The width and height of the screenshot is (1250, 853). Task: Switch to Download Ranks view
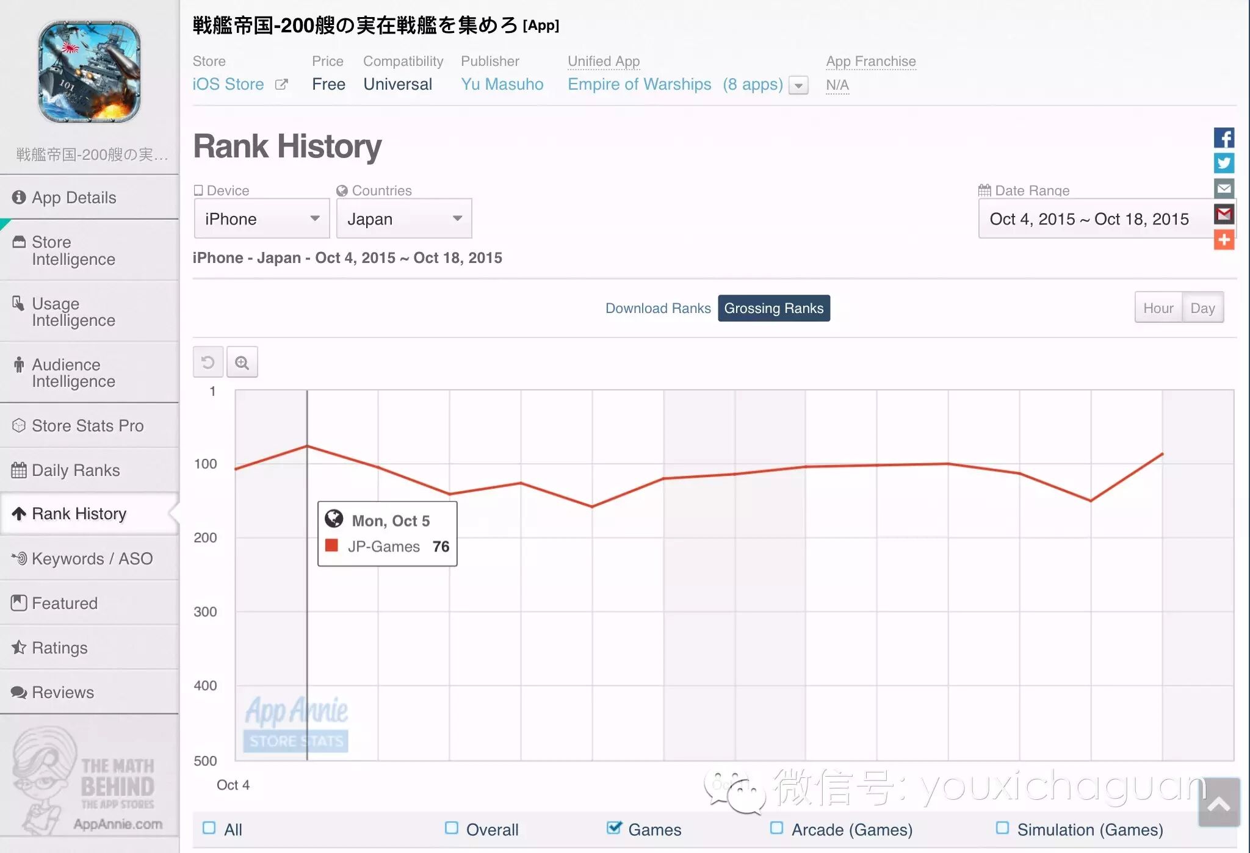tap(658, 308)
